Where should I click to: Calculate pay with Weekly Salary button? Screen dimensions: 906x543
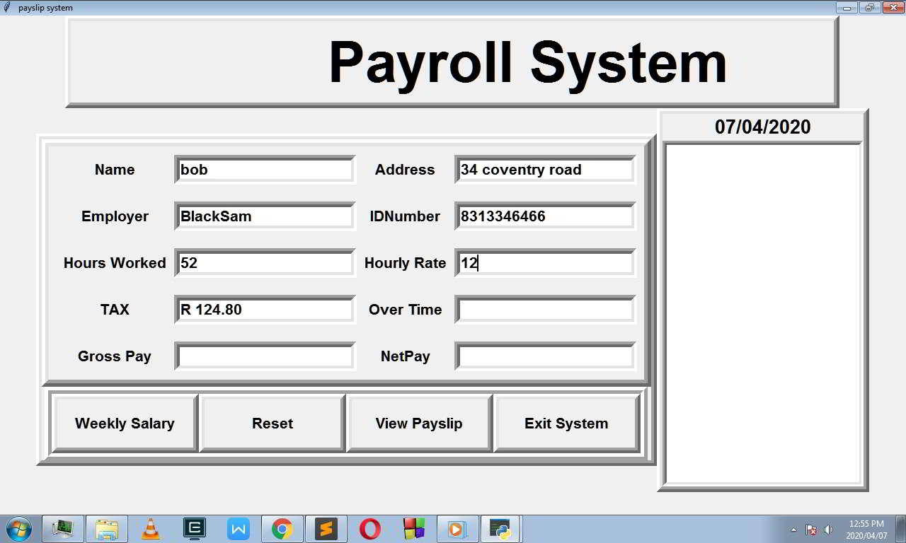point(125,424)
